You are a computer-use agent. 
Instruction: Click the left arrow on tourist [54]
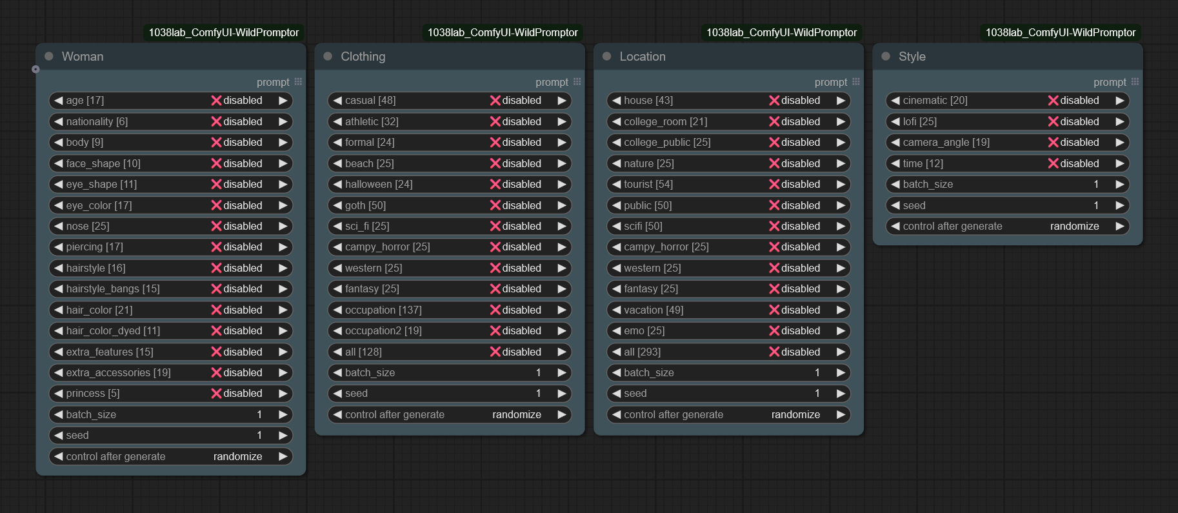coord(617,185)
